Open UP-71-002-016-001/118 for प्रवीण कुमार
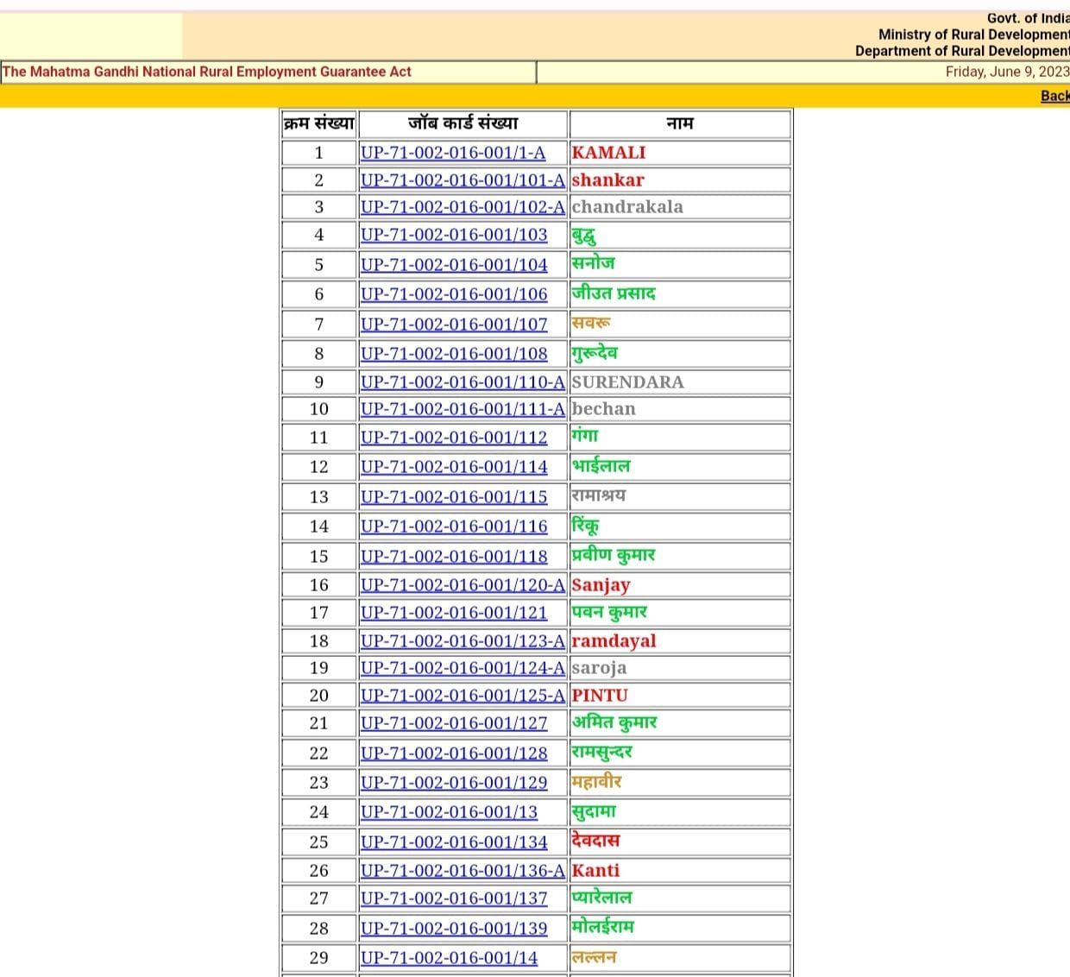 pyautogui.click(x=454, y=557)
